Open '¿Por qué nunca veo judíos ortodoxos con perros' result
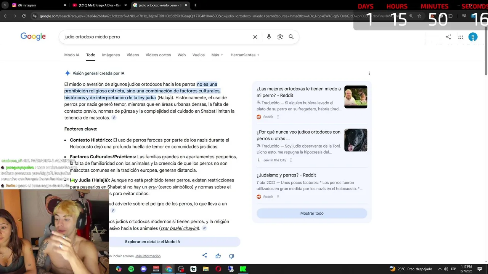The width and height of the screenshot is (488, 274). (x=299, y=135)
